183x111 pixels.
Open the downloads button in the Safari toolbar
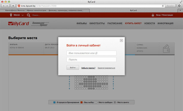(179, 6)
